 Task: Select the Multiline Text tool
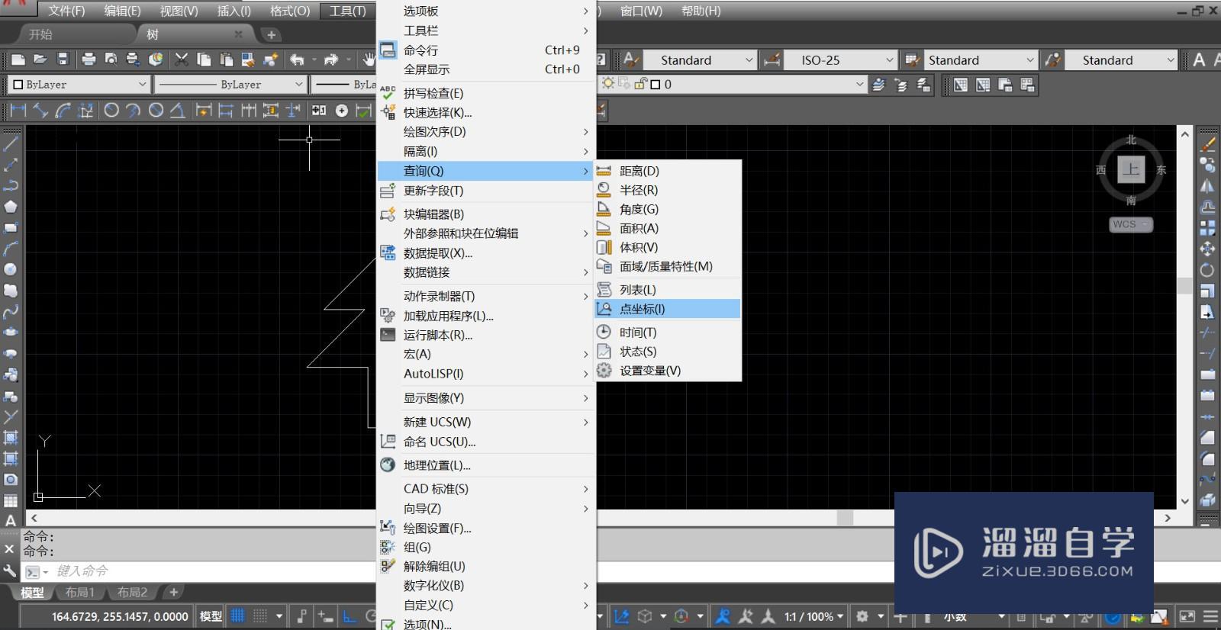click(11, 520)
